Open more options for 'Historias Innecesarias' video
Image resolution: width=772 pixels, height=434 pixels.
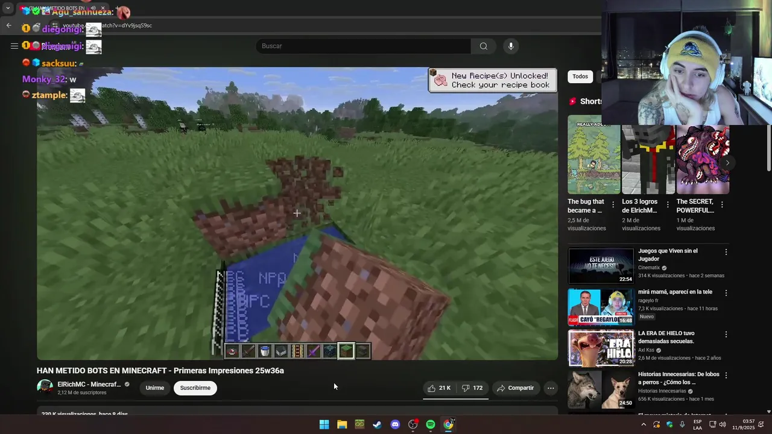(726, 375)
